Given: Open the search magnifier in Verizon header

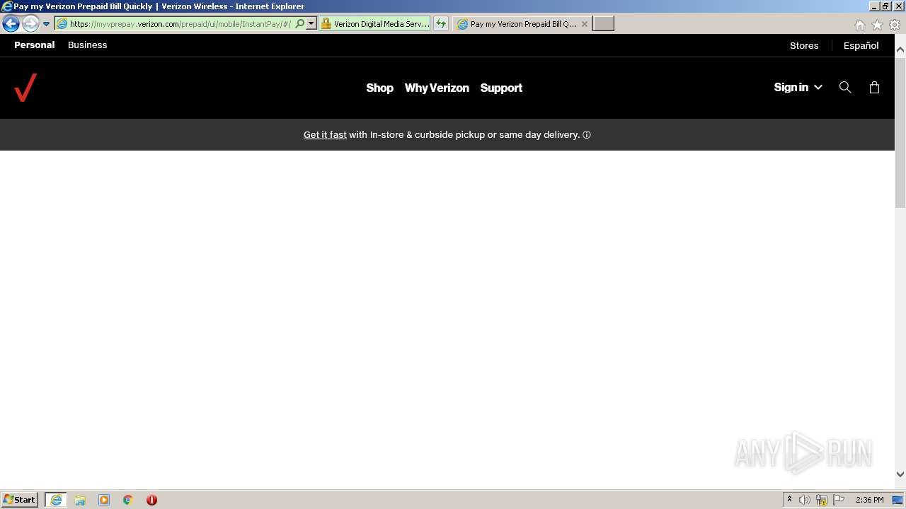Looking at the screenshot, I should click(845, 87).
